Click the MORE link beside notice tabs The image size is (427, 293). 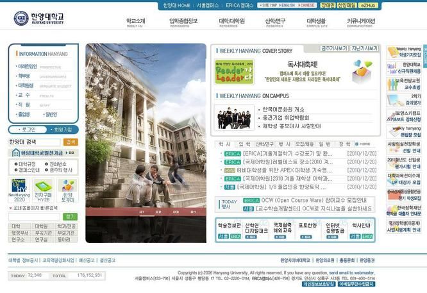(363, 144)
